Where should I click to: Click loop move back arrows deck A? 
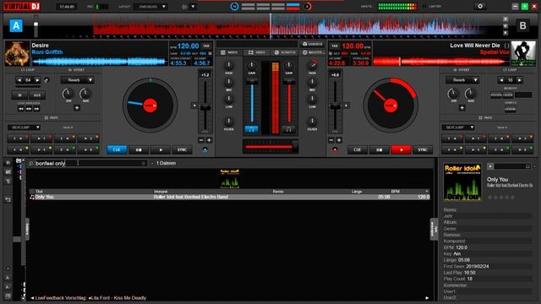point(21,109)
